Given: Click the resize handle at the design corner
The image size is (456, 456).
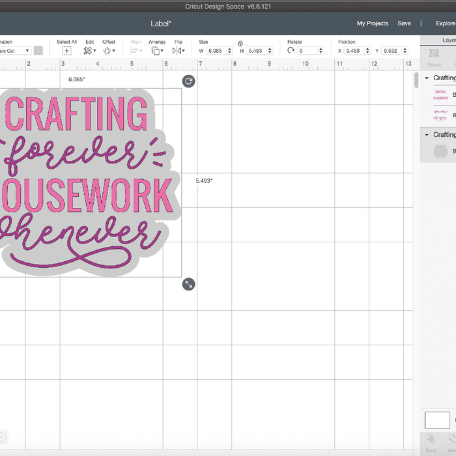Looking at the screenshot, I should pyautogui.click(x=188, y=284).
